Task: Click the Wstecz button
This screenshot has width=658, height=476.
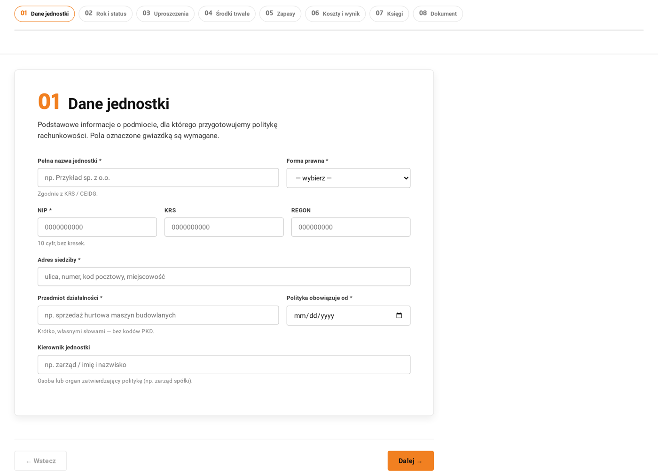Action: [x=40, y=461]
